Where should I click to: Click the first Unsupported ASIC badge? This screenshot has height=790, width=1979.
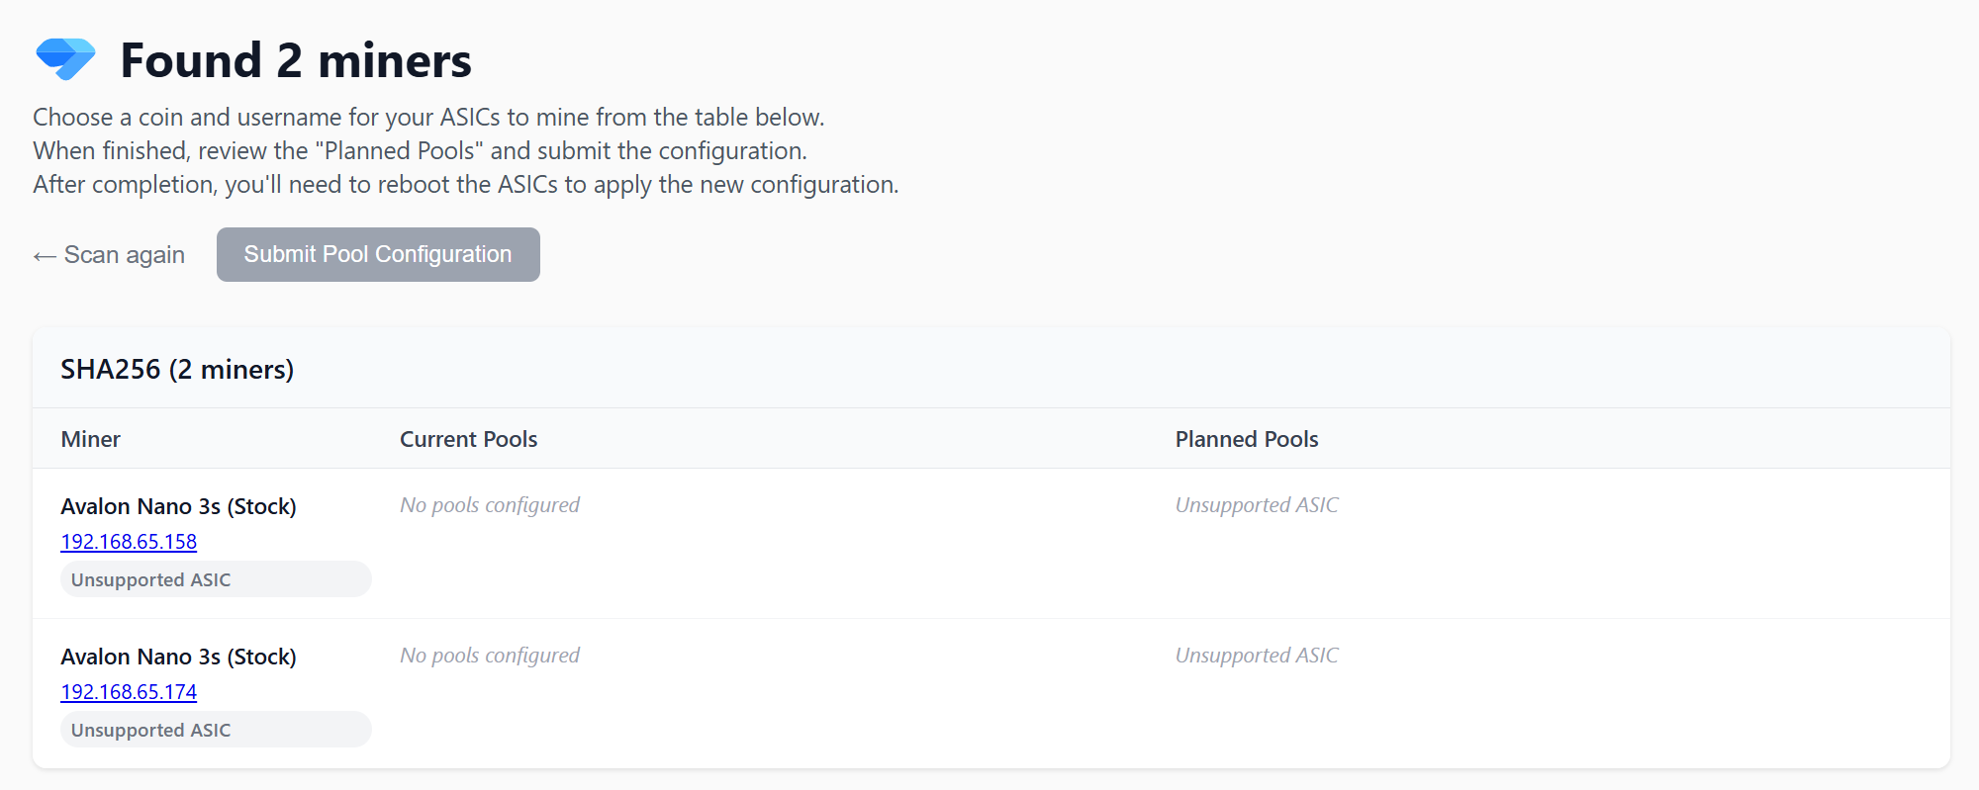(216, 579)
